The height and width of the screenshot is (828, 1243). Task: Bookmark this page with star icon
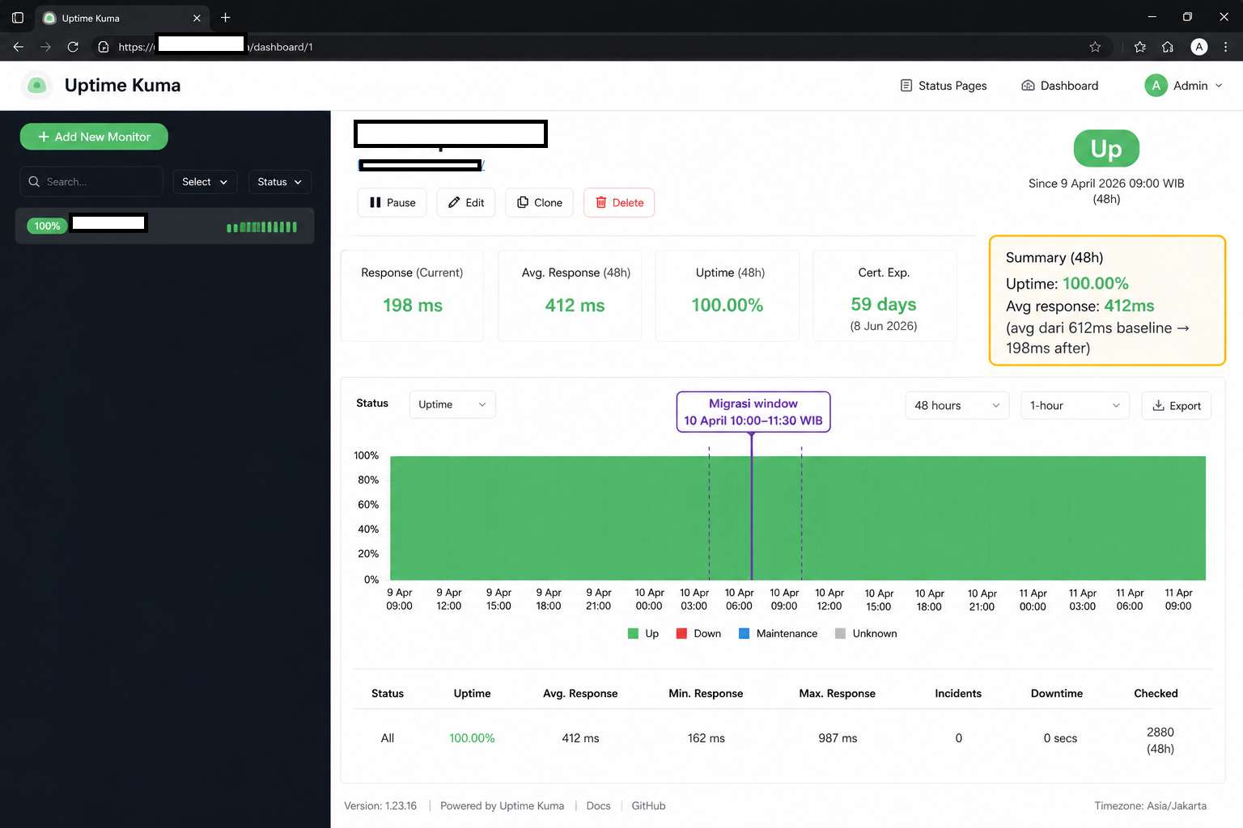pyautogui.click(x=1095, y=47)
